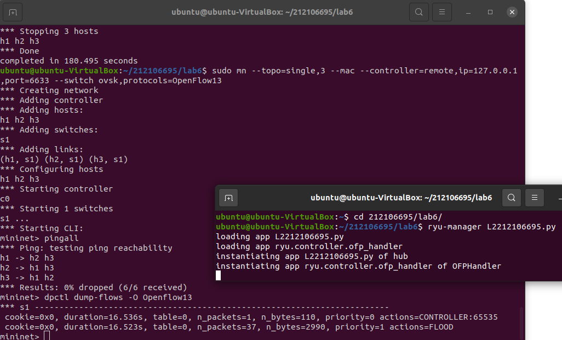Viewport: 562px width, 340px height.
Task: Click the last mininet> prompt cursor
Action: [47, 336]
